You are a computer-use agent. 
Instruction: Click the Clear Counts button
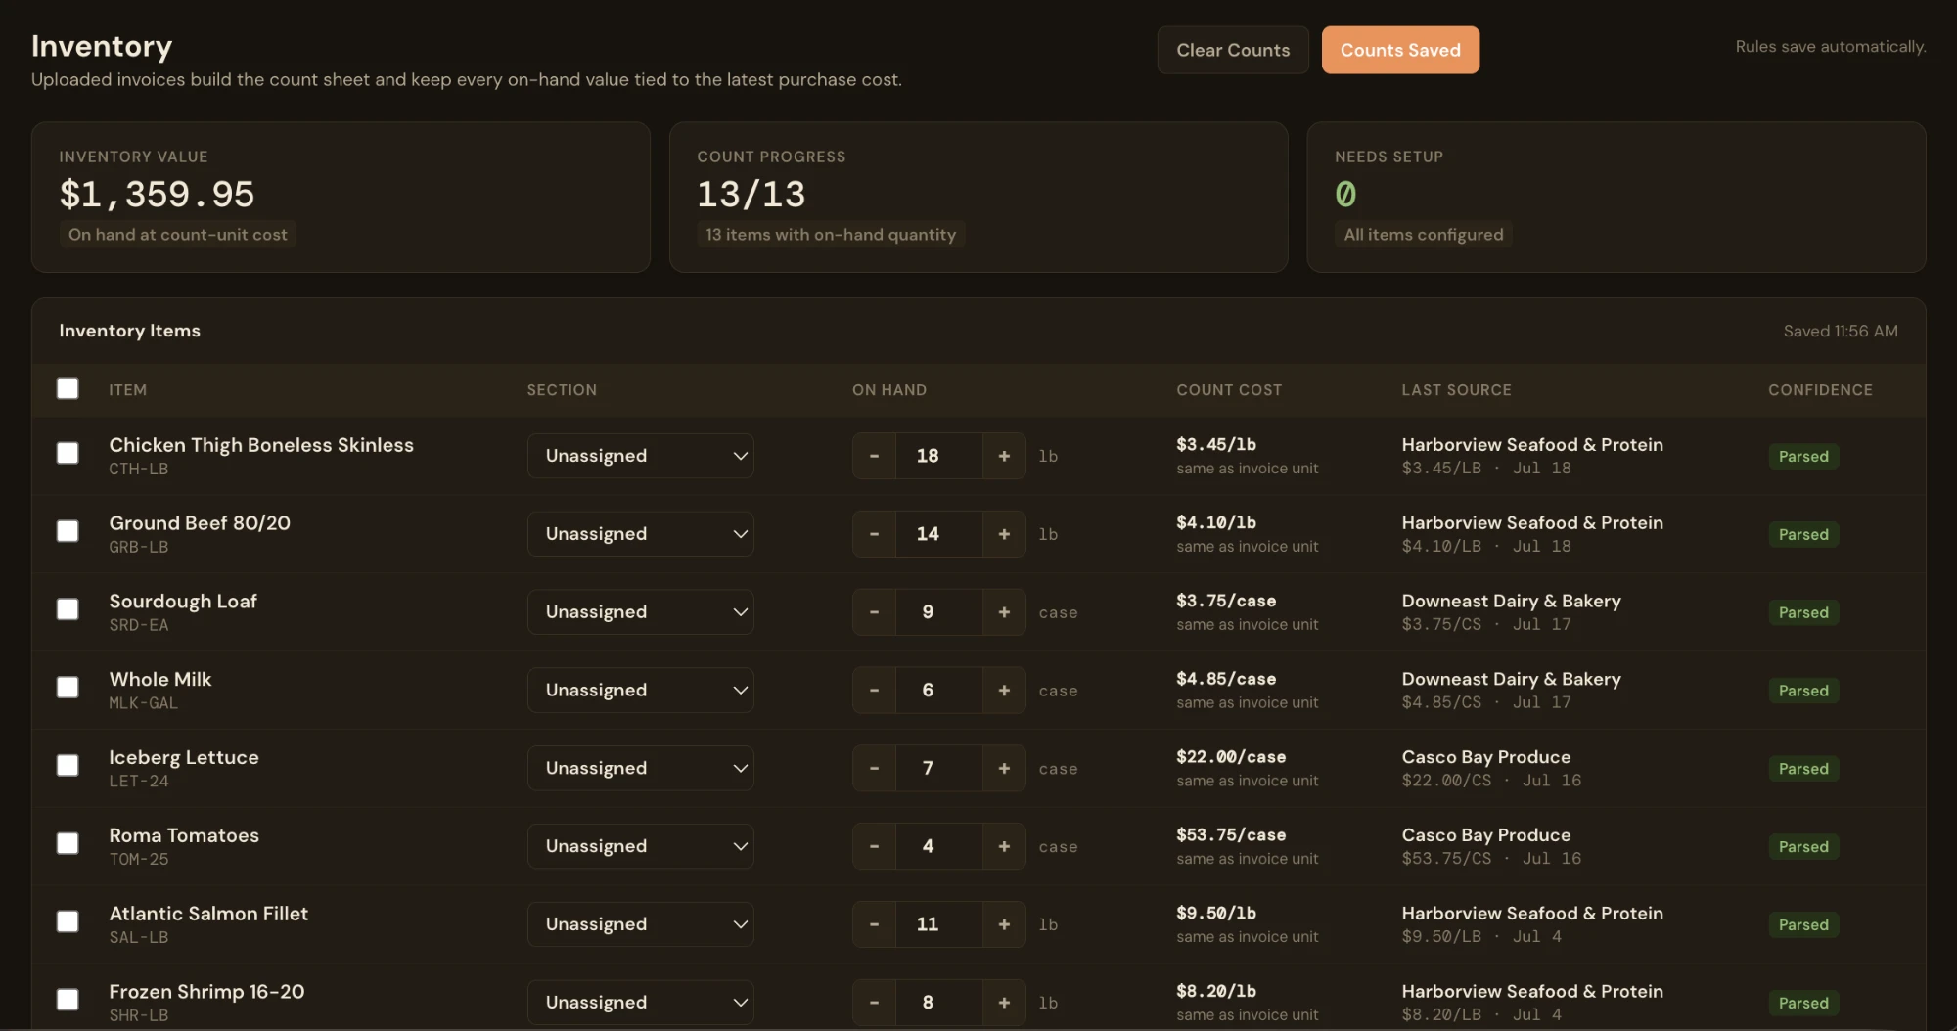[x=1233, y=50]
